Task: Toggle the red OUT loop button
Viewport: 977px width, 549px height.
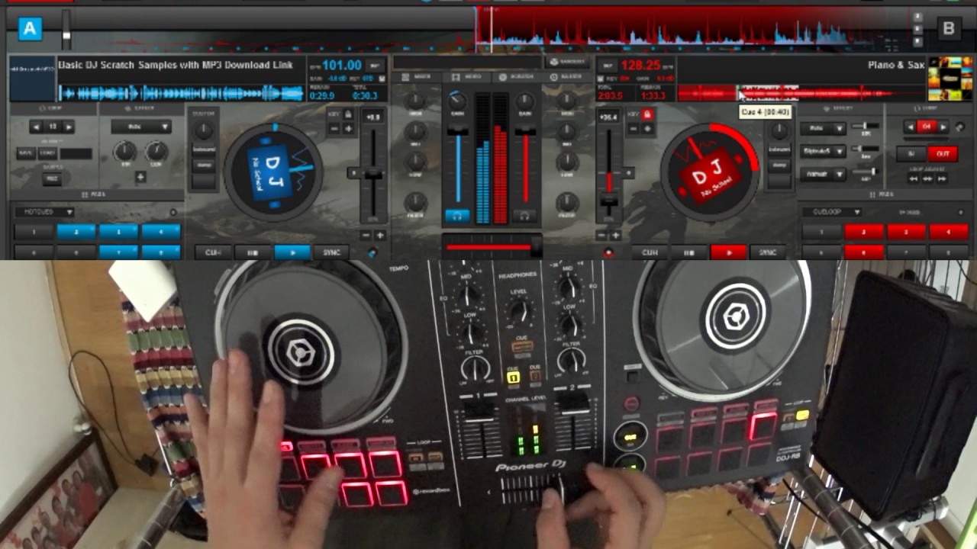Action: click(x=943, y=153)
